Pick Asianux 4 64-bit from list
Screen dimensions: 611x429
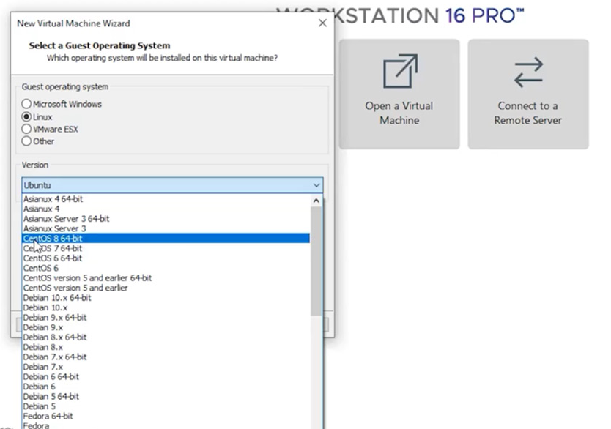pyautogui.click(x=166, y=199)
